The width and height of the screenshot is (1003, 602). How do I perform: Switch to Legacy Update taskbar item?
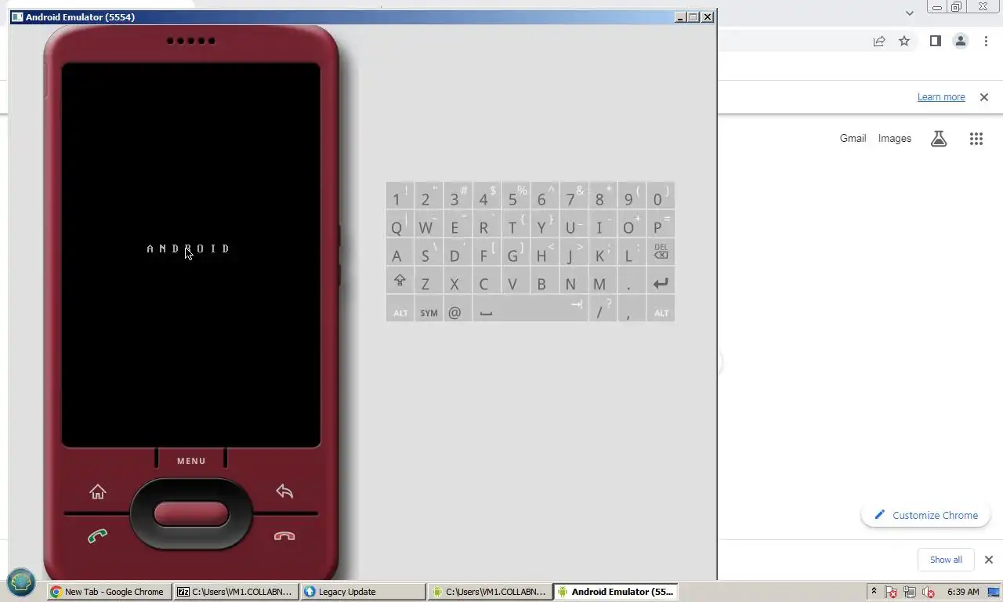point(363,592)
